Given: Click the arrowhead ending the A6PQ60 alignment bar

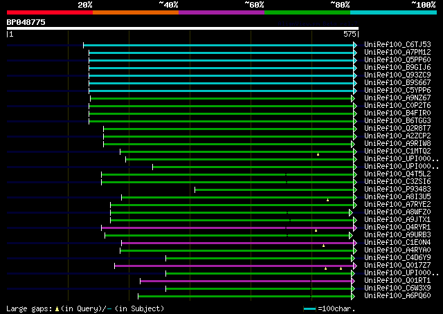Looking at the screenshot, I should pos(353,297).
